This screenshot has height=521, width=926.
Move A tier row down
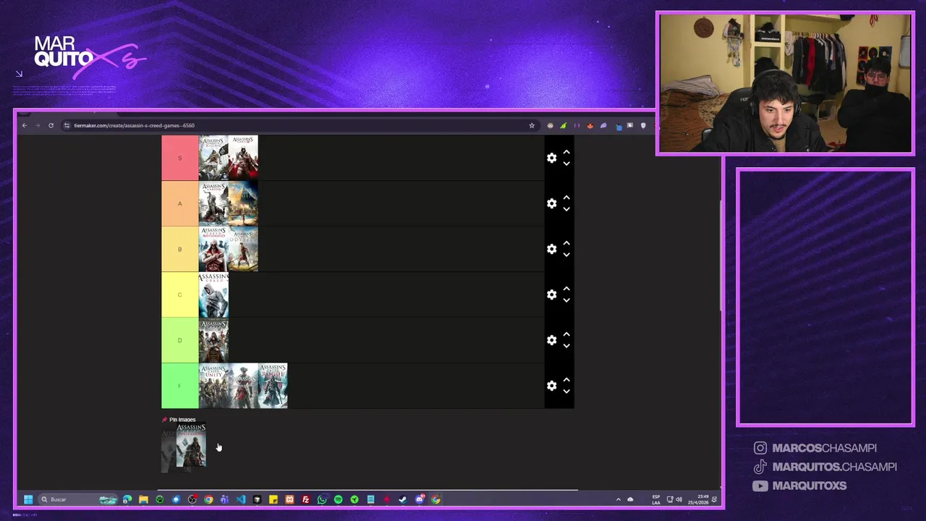[566, 209]
